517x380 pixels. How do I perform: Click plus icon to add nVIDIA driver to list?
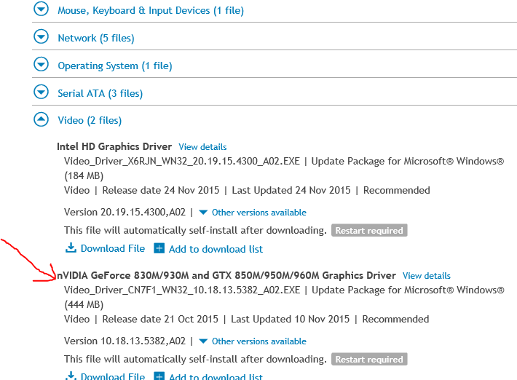(x=159, y=376)
